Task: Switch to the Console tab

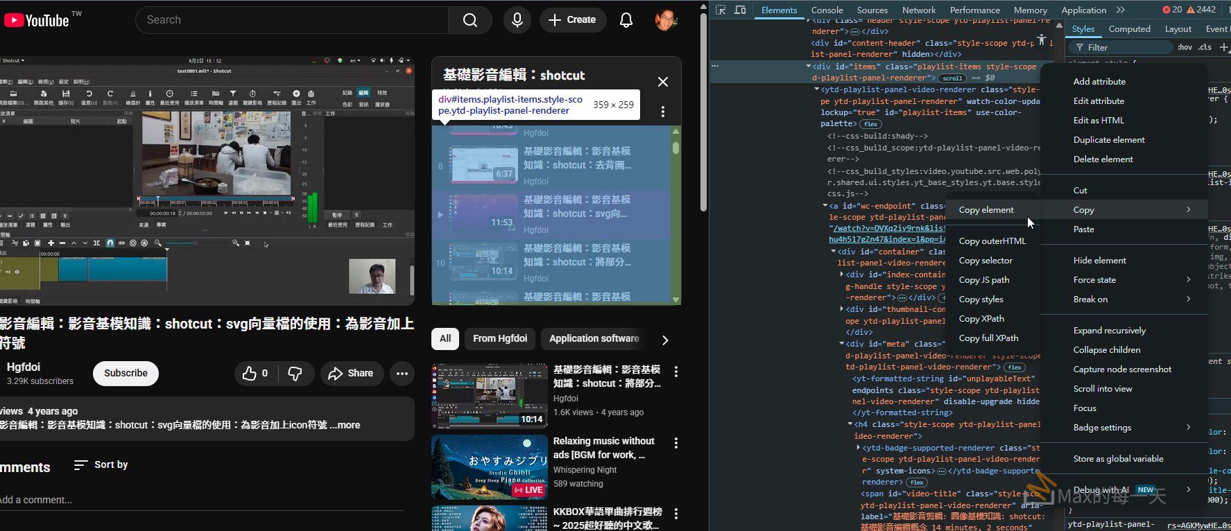Action: tap(827, 10)
